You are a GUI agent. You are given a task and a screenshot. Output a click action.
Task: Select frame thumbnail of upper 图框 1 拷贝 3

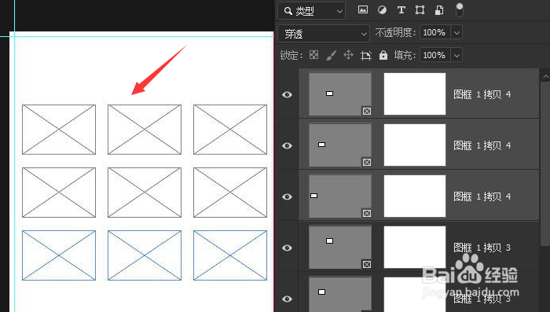[x=340, y=248]
